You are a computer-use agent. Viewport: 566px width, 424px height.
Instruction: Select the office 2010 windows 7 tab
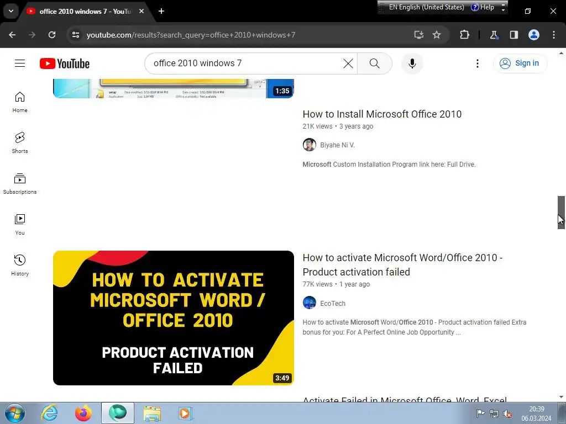click(x=86, y=11)
